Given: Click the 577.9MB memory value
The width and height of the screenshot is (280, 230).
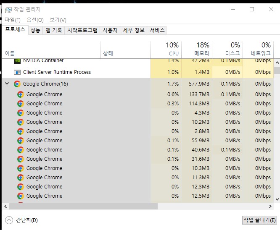Looking at the screenshot, I should coord(199,84).
